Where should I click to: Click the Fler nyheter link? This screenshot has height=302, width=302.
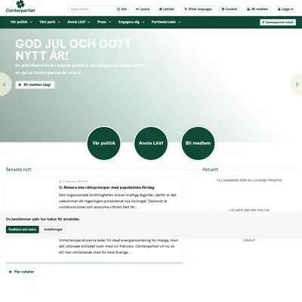(21, 272)
